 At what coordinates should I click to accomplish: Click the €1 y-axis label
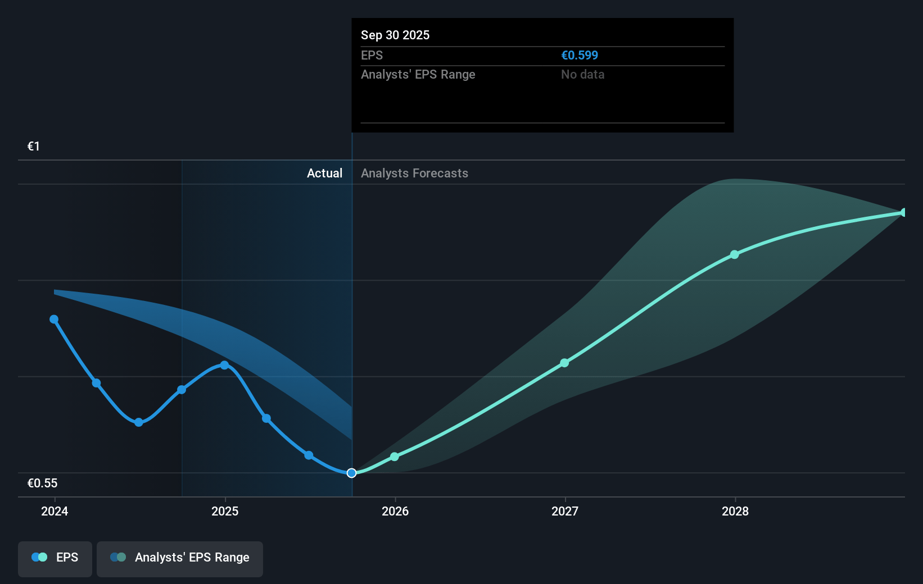tap(34, 147)
